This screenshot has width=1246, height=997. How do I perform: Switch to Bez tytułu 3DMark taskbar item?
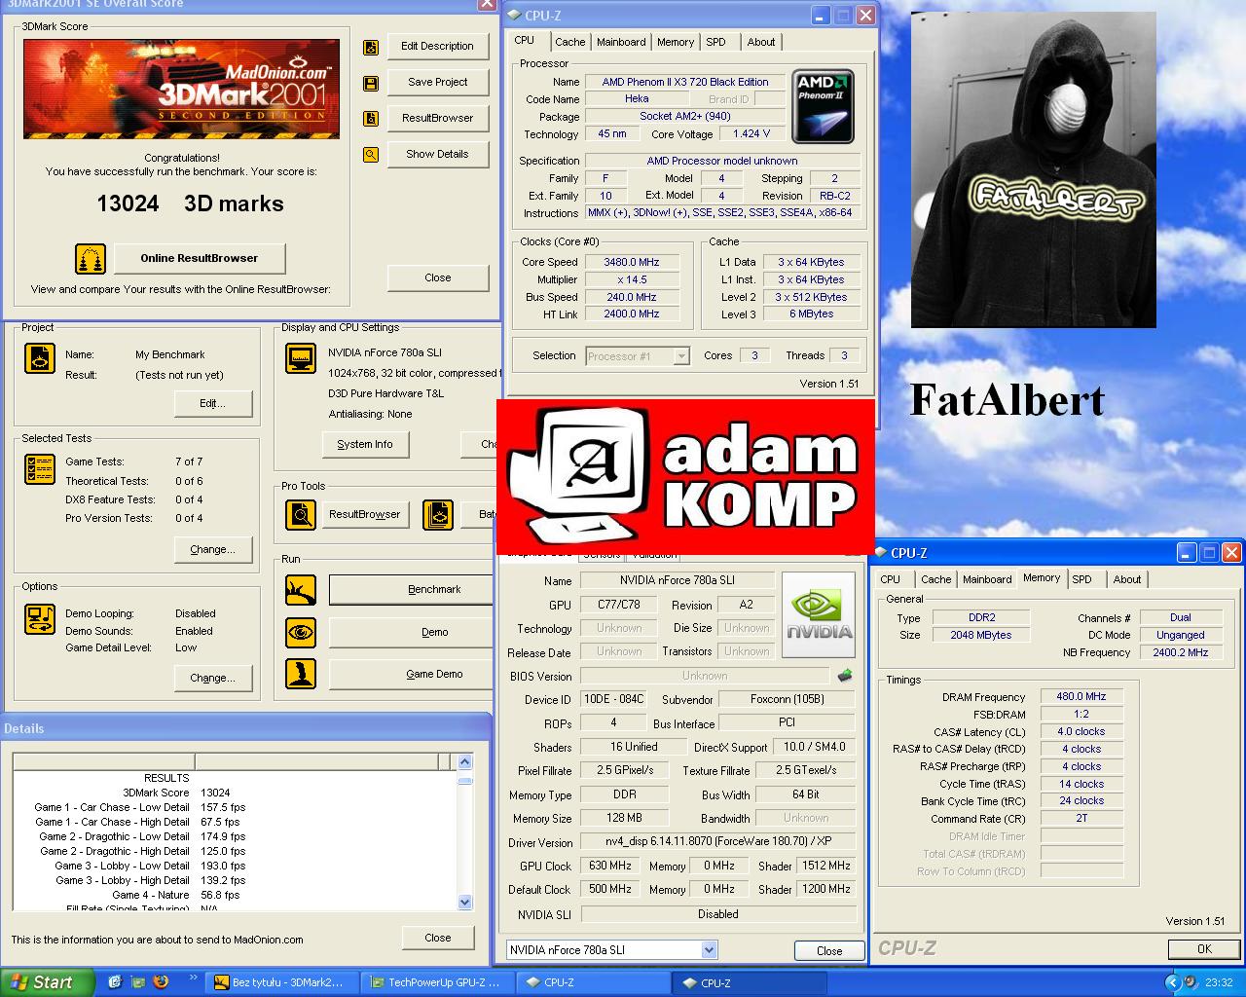[x=279, y=982]
